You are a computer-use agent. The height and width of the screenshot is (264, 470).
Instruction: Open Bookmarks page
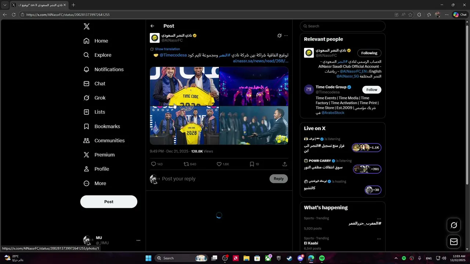click(102, 126)
